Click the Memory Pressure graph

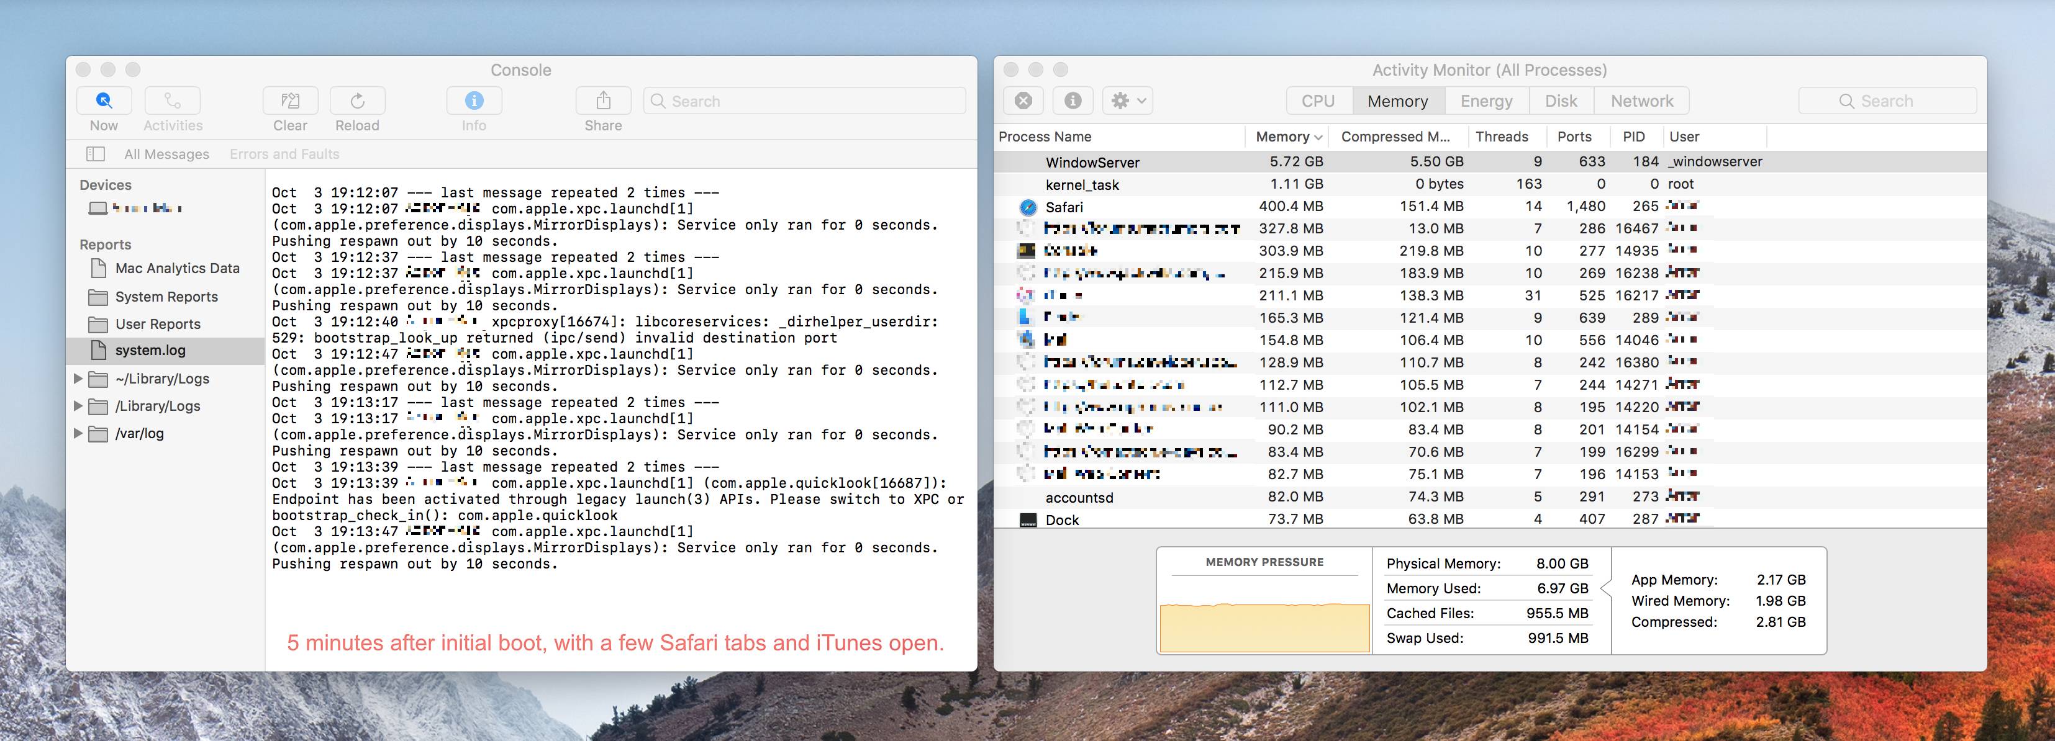pos(1264,627)
